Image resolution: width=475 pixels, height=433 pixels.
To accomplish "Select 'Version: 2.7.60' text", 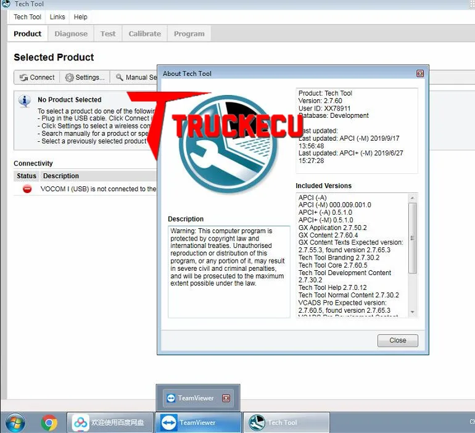I will [x=320, y=101].
